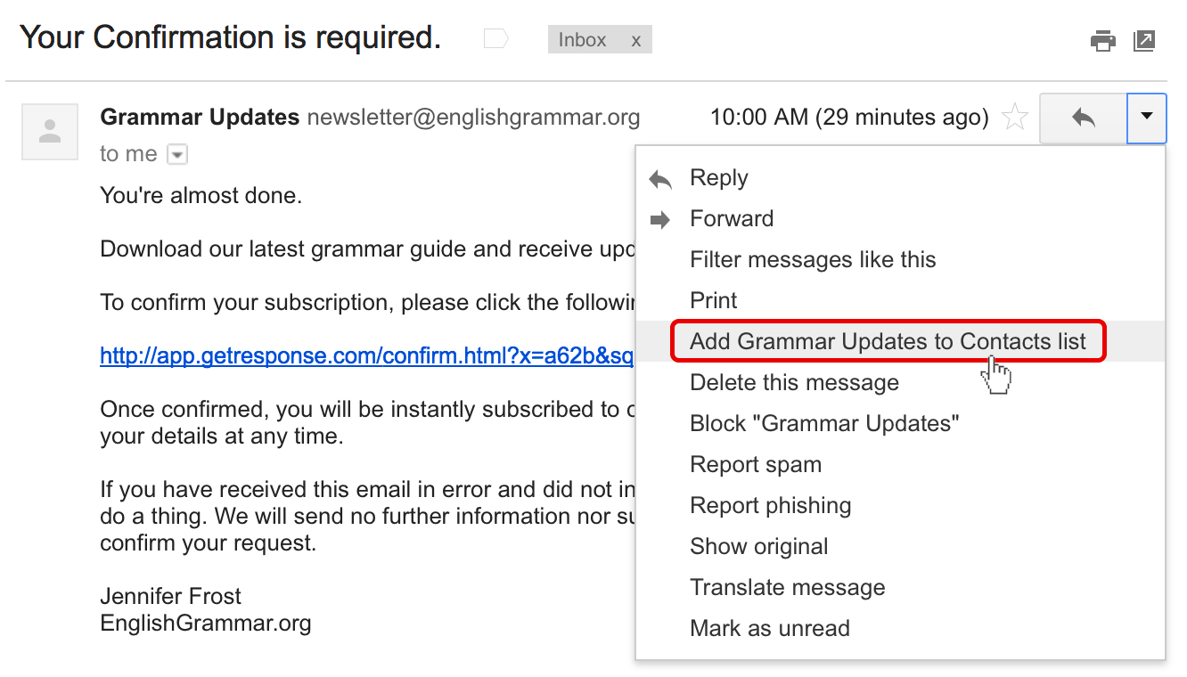This screenshot has width=1187, height=677.
Task: Select Filter messages like this
Action: coord(813,260)
